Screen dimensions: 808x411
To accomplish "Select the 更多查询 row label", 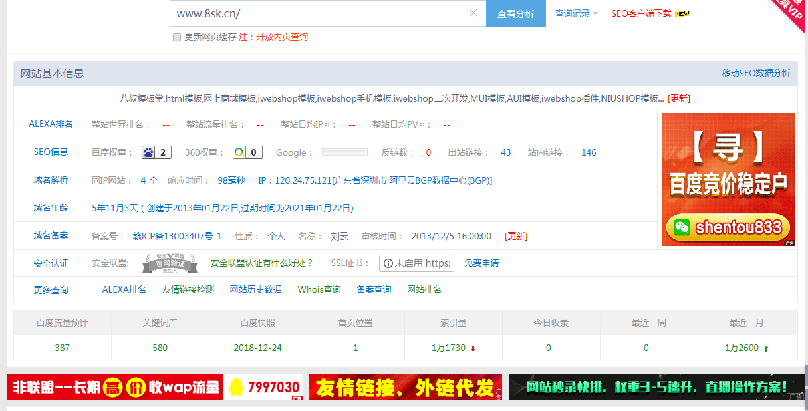I will (51, 290).
